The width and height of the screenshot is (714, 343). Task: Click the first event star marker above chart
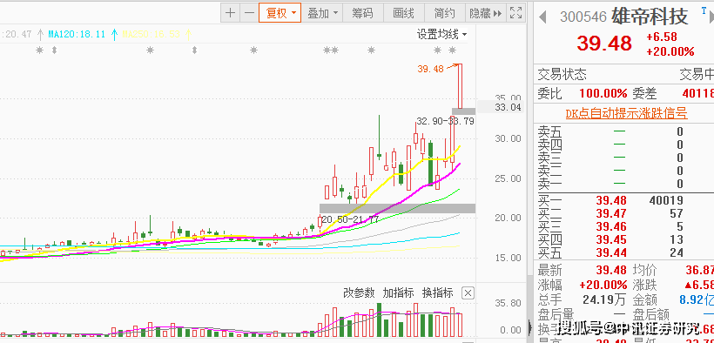click(40, 50)
